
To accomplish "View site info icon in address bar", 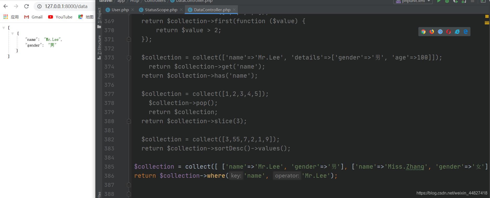I will coord(39,6).
